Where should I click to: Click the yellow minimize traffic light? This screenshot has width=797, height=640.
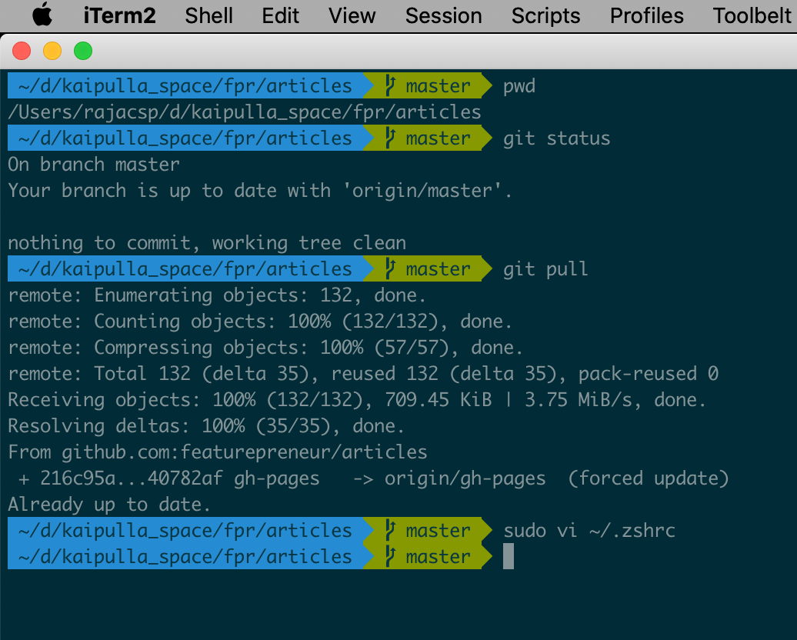click(x=52, y=51)
